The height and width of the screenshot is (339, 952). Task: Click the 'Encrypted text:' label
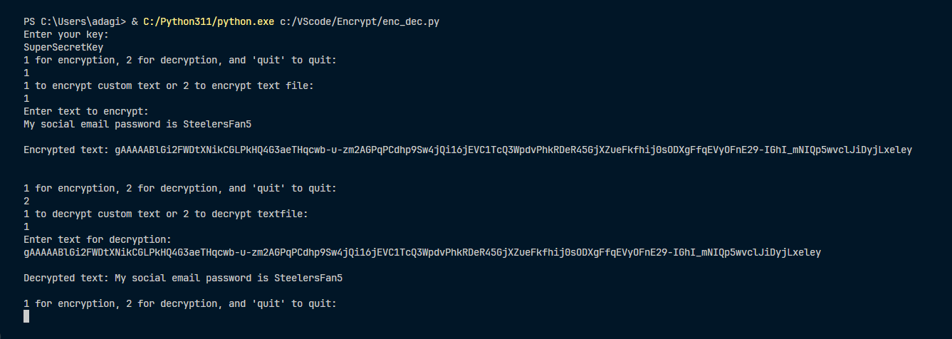(66, 150)
